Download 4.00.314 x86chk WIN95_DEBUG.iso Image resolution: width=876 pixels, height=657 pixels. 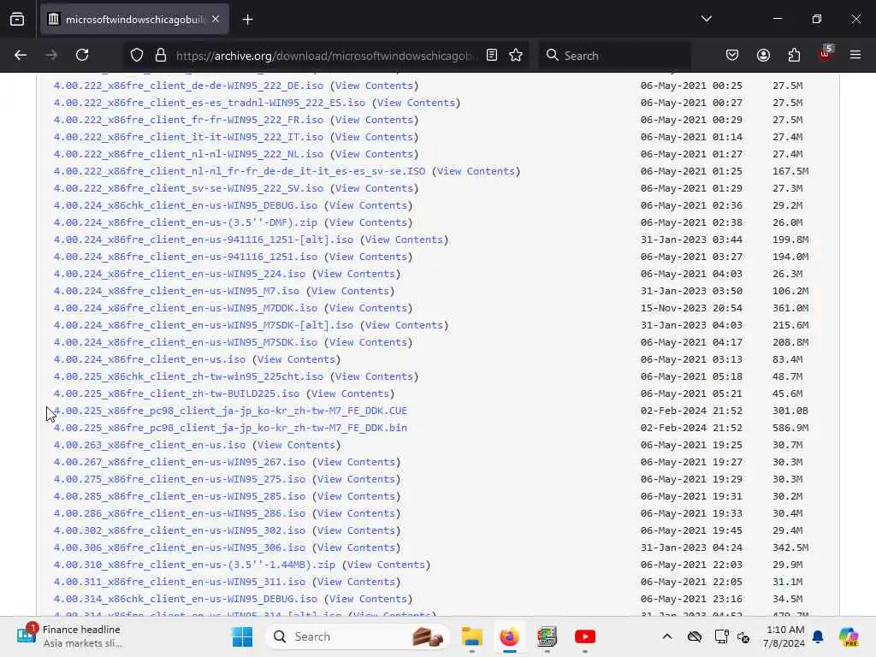coord(186,599)
